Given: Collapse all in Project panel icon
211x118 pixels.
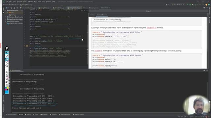Looking at the screenshot, I should (17, 8).
